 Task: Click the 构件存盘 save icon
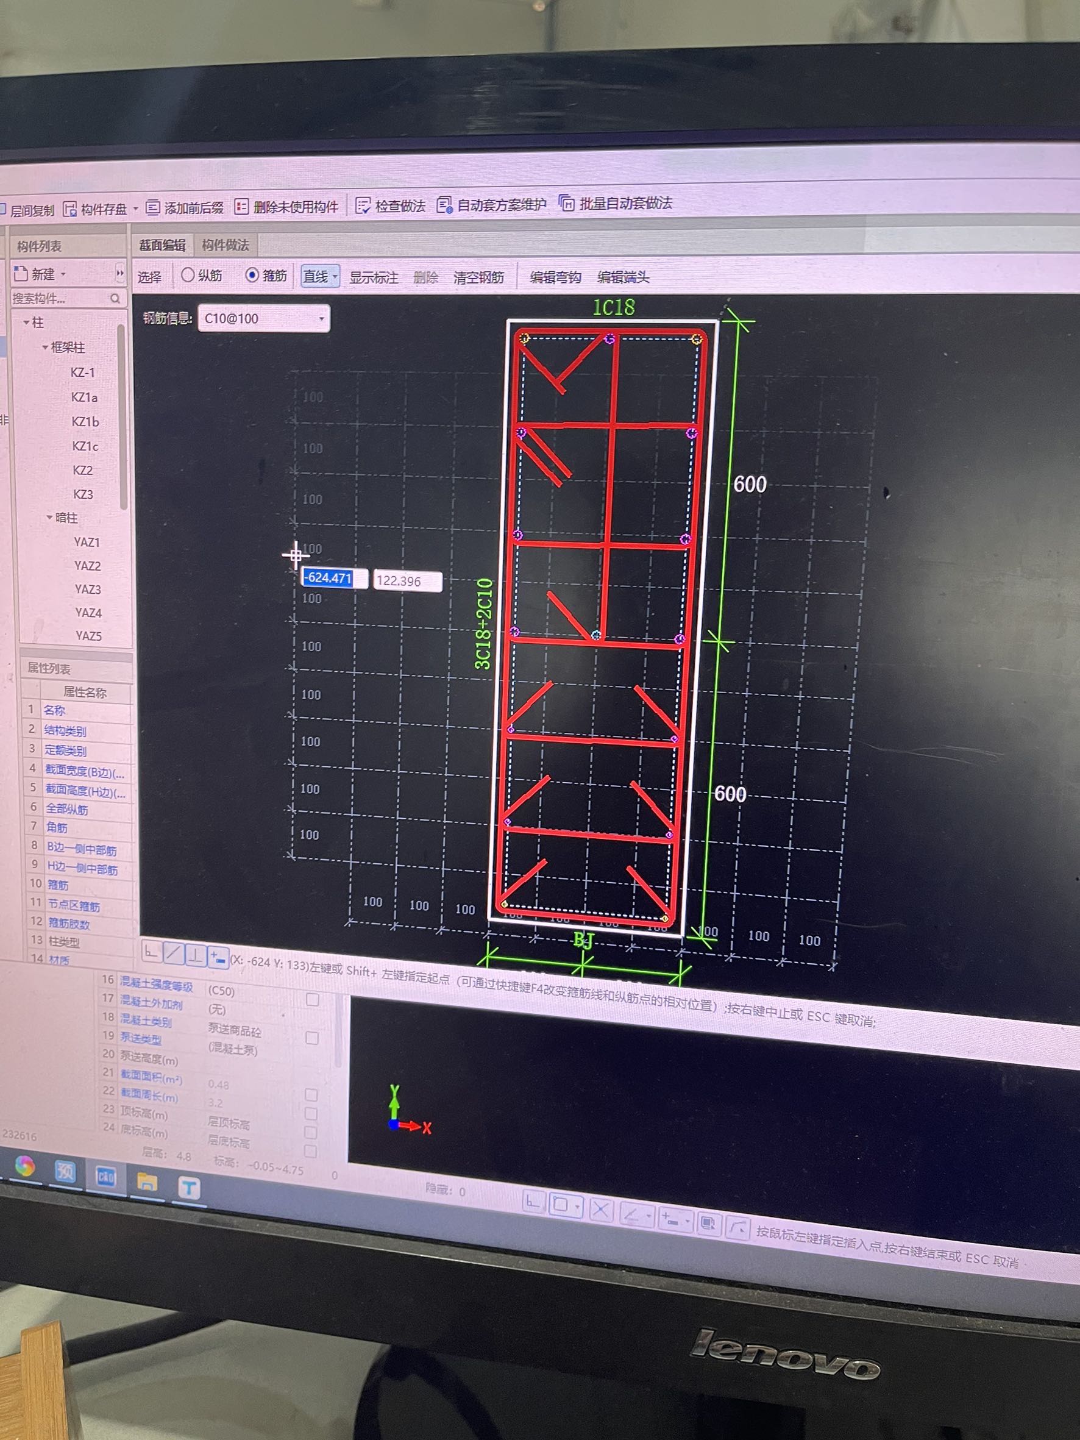coord(69,209)
